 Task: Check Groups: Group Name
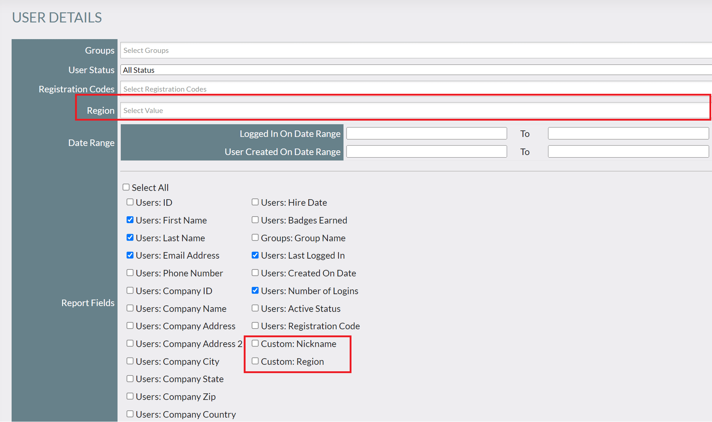click(255, 237)
